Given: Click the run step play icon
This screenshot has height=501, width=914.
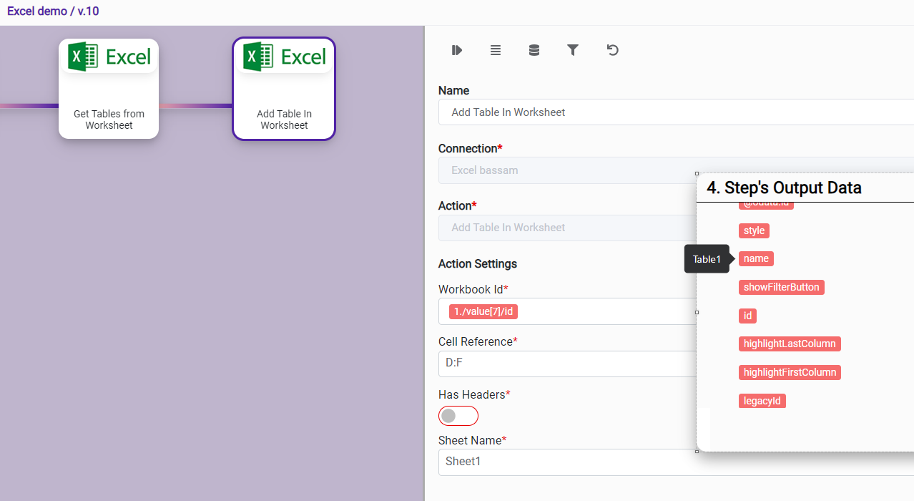Looking at the screenshot, I should click(457, 50).
